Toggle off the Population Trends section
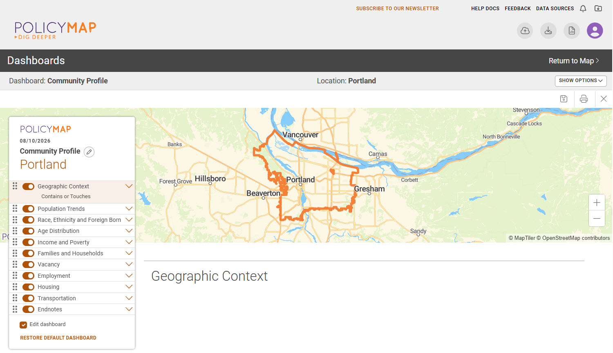 (x=28, y=209)
